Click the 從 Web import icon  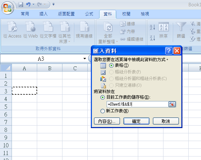[x=31, y=27]
